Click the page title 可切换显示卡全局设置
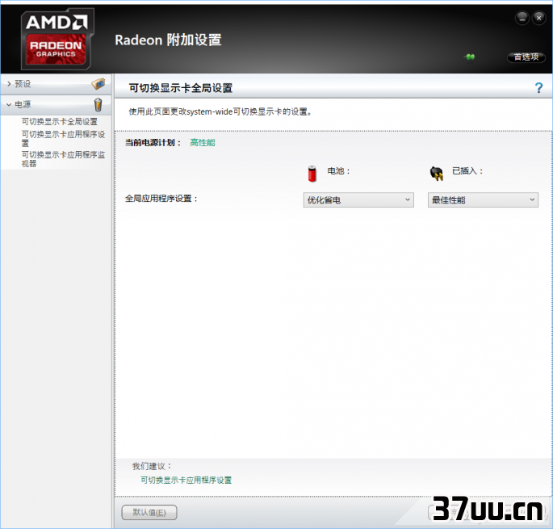 181,88
